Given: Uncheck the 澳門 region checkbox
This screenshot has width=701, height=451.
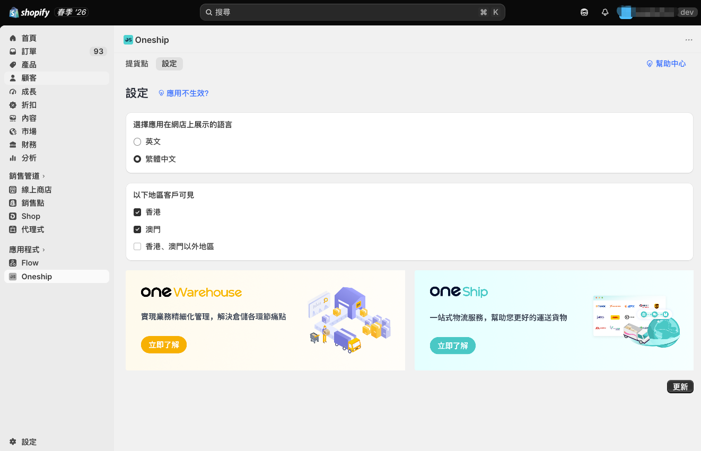Looking at the screenshot, I should tap(137, 229).
